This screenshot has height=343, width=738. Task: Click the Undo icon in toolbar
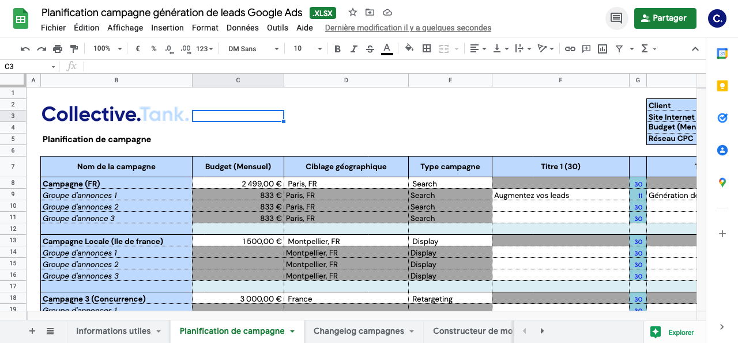point(25,49)
